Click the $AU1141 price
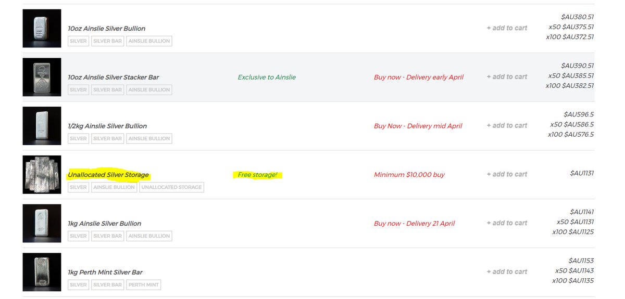Image resolution: width=625 pixels, height=299 pixels. click(x=582, y=212)
